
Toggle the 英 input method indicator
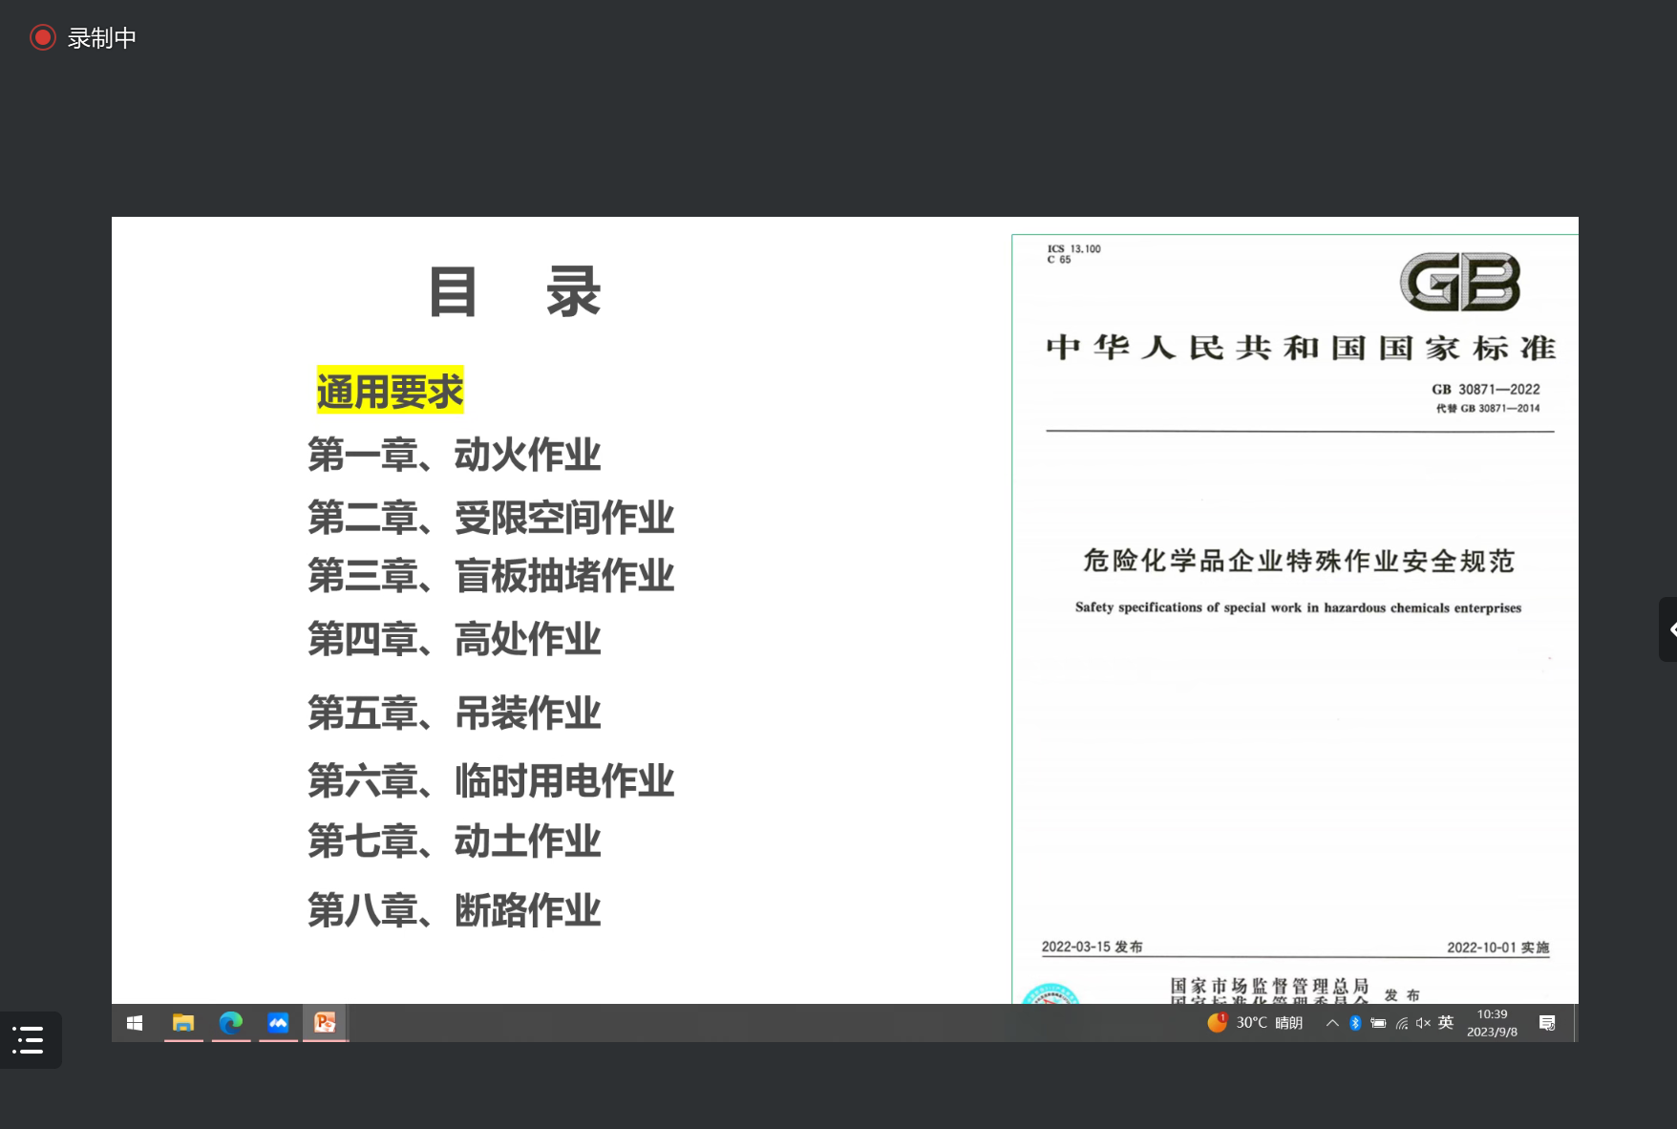coord(1446,1022)
